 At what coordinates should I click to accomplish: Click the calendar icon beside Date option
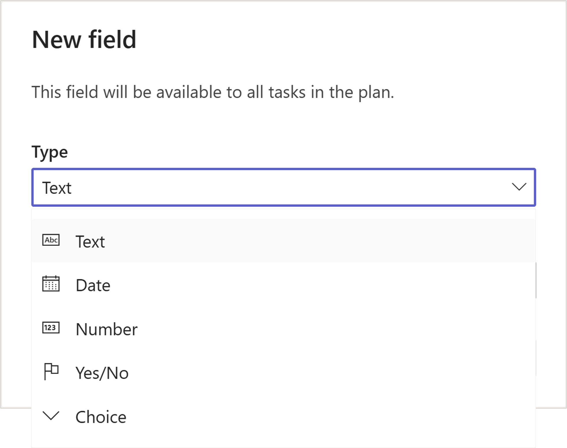click(51, 285)
